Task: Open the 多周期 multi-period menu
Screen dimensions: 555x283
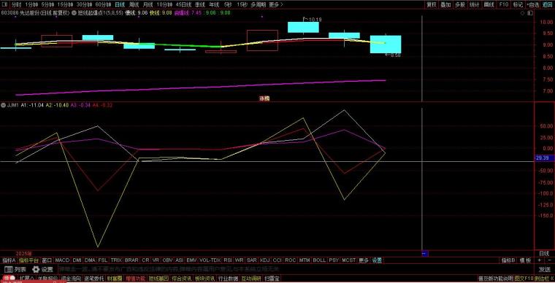Action: pyautogui.click(x=258, y=4)
